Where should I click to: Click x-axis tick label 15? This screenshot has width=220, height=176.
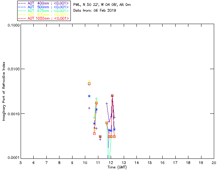(x=150, y=163)
